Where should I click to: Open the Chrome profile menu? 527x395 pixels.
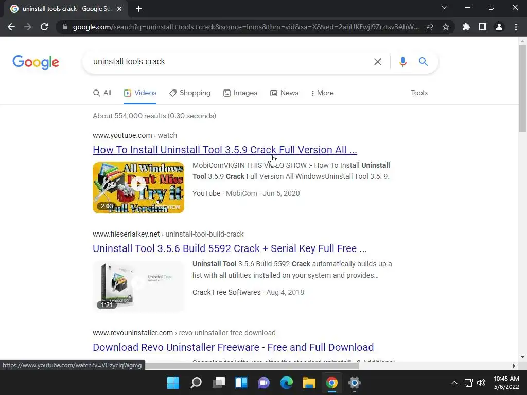pyautogui.click(x=499, y=27)
